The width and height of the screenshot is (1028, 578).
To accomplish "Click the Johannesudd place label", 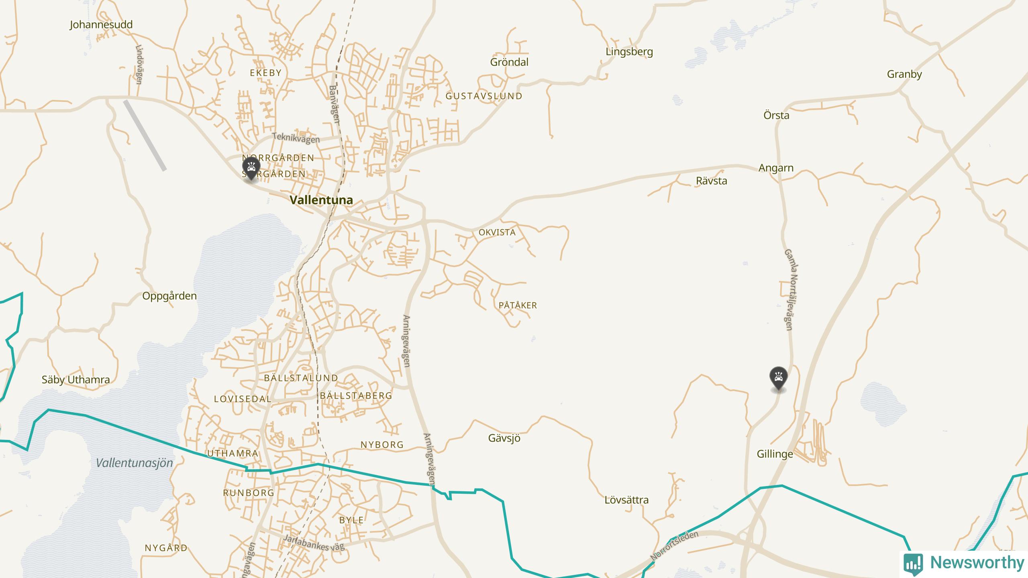I will pyautogui.click(x=101, y=24).
